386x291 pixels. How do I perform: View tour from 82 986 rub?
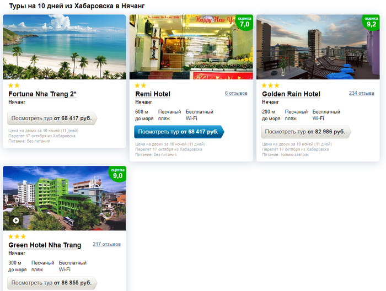[305, 132]
